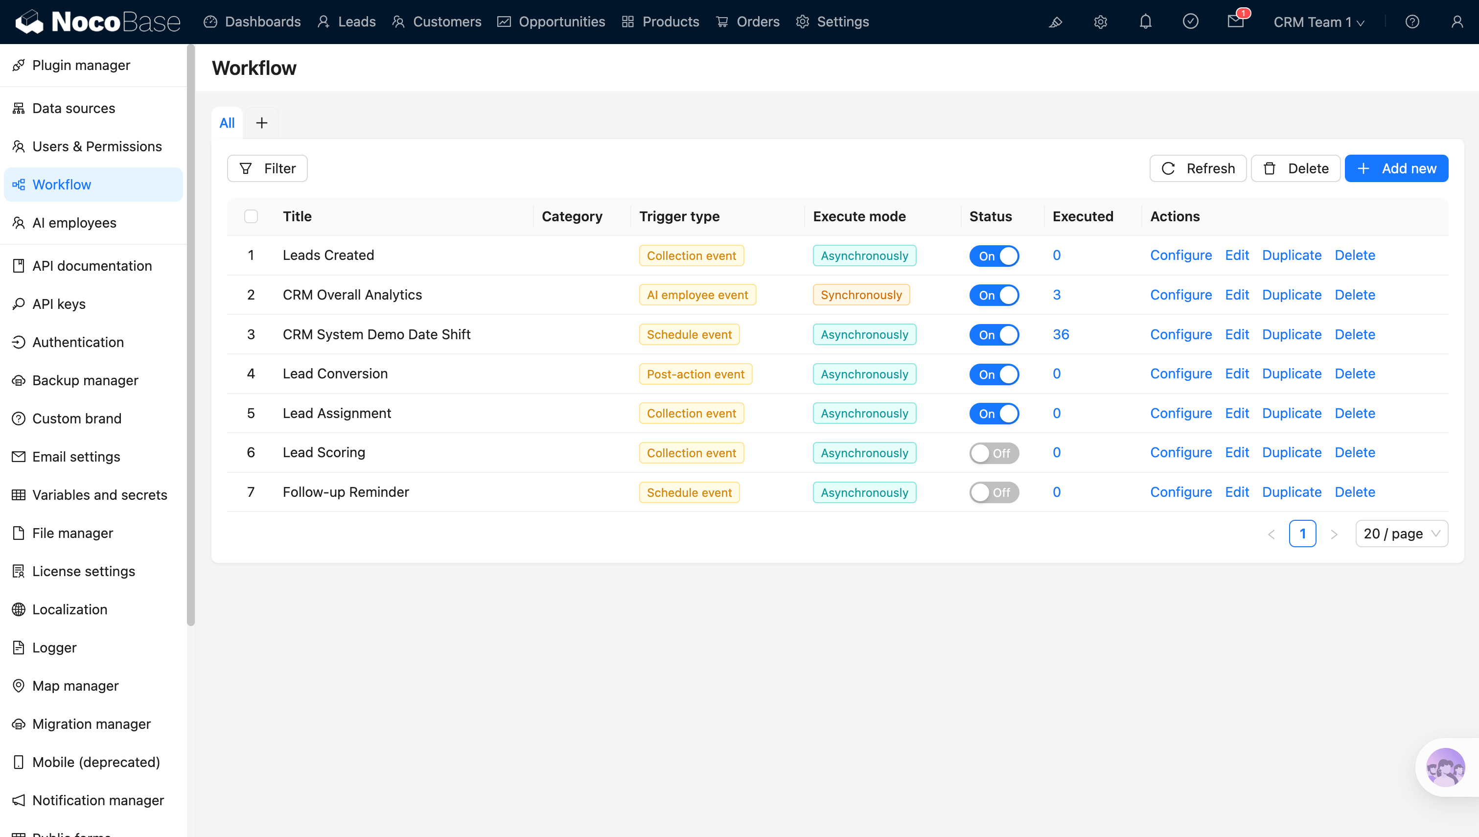Screen dimensions: 1479x837
Task: Click the plus tab to add category
Action: click(x=261, y=123)
